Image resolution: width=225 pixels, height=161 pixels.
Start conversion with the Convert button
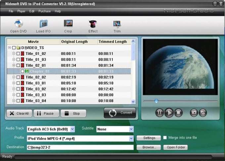[x=120, y=113]
